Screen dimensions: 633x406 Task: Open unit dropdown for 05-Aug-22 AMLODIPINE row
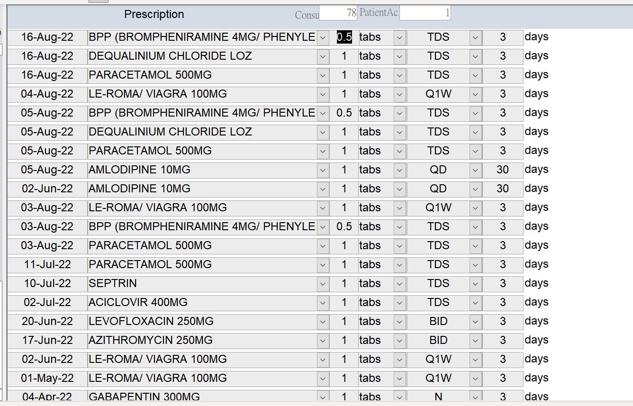coord(400,170)
